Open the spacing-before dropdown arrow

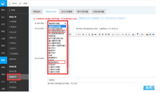point(135,34)
